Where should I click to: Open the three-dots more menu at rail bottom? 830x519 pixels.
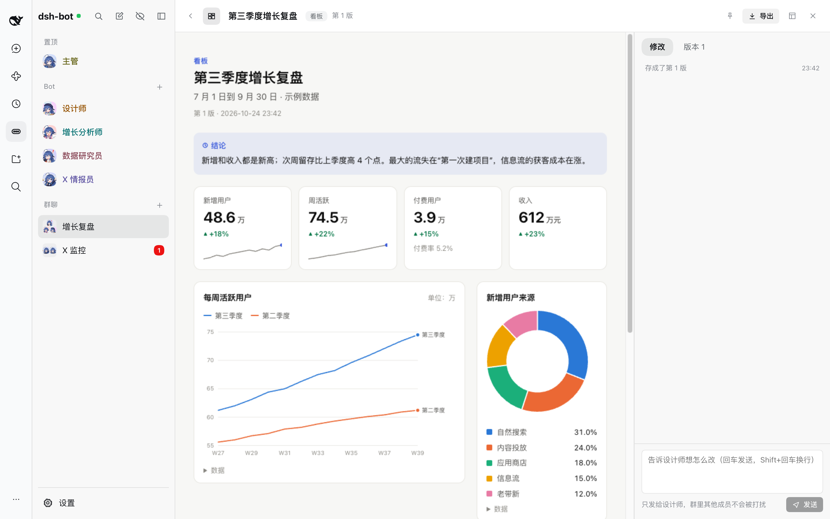point(16,499)
